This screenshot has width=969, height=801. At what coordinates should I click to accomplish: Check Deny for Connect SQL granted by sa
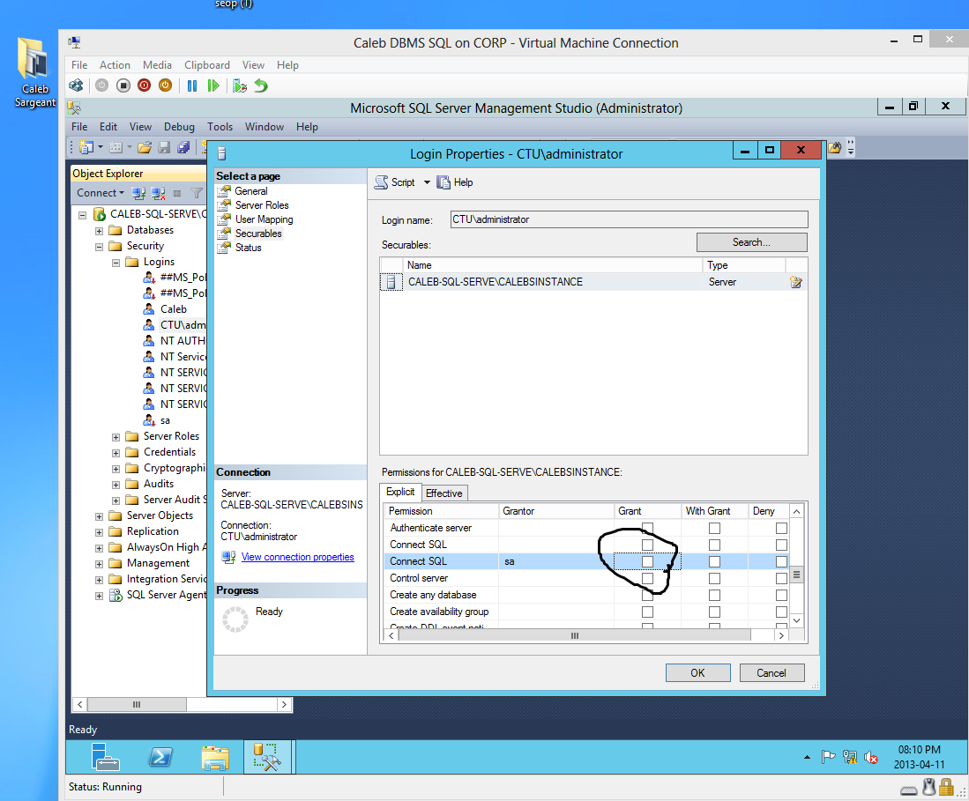pos(781,561)
